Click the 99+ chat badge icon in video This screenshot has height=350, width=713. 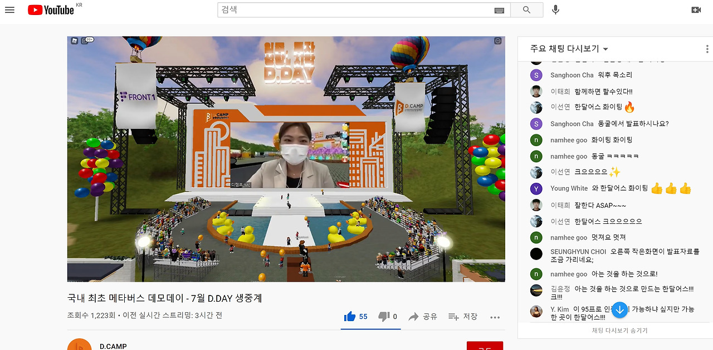pos(87,41)
